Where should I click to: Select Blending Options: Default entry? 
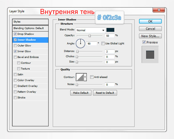click(30, 28)
